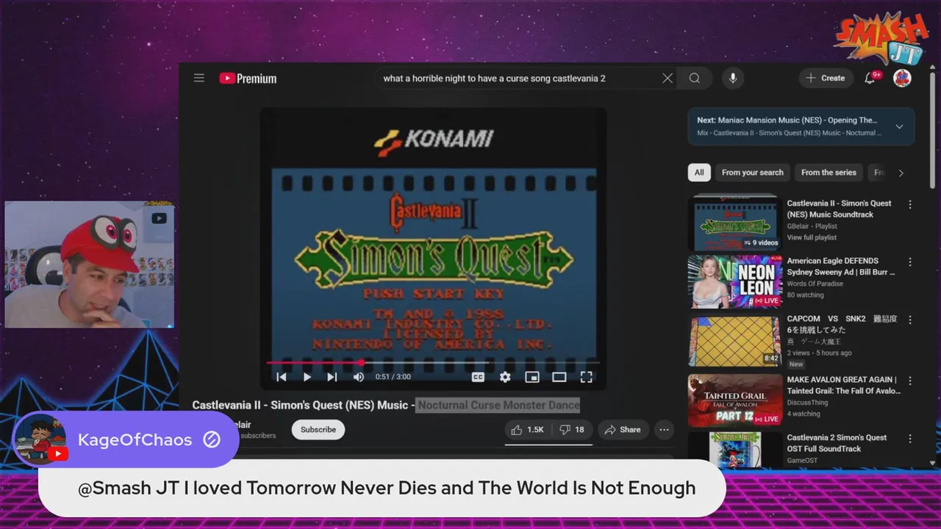Open options for MAKE AVALON GREAT AGAIN
The width and height of the screenshot is (941, 529).
tap(910, 381)
